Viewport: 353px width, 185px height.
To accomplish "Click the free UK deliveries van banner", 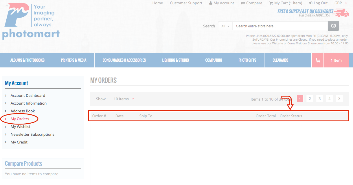I will point(313,13).
